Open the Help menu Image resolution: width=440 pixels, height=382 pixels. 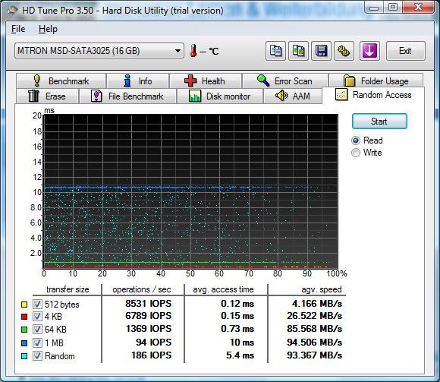click(x=48, y=29)
